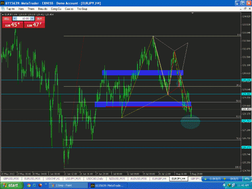
Task: Click the BUY button
Action: coord(40,19)
